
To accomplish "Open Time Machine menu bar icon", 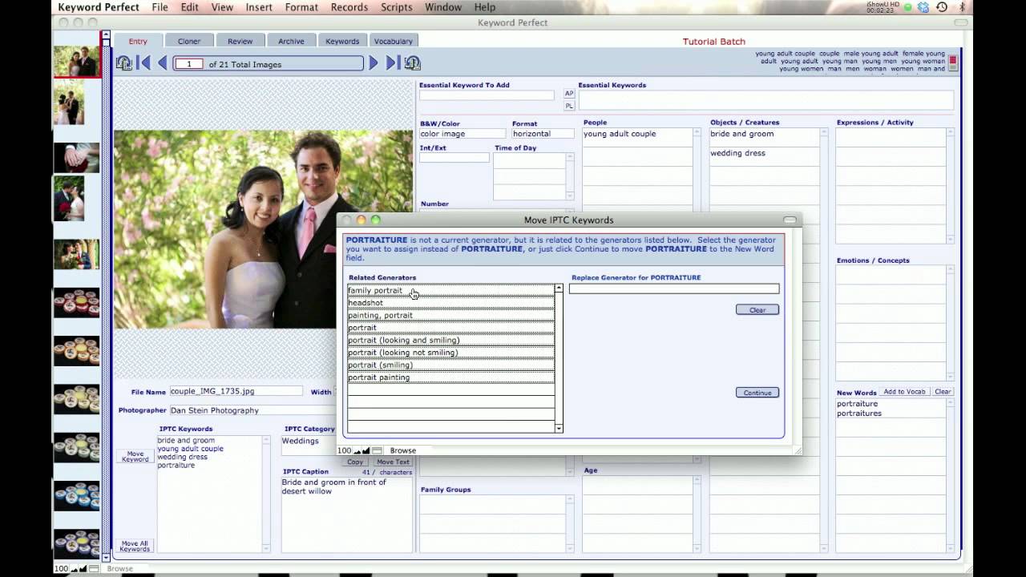I will [941, 7].
